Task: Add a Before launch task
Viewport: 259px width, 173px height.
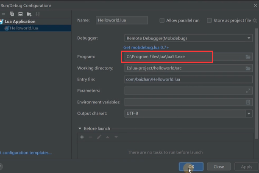Action: (x=82, y=137)
